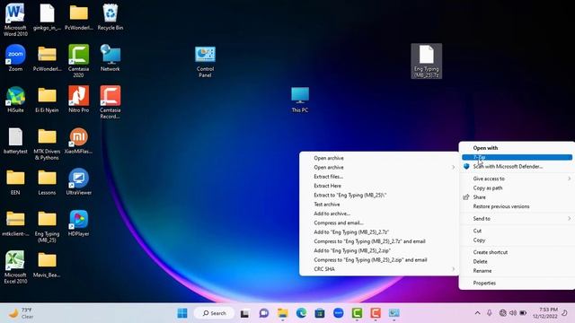Click the Windows Start button on taskbar

[x=182, y=313]
